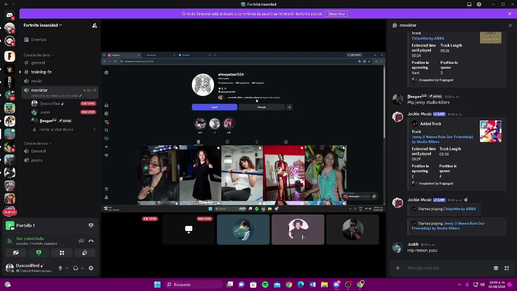517x291 pixels.
Task: Open the Windows Start menu
Action: 157,285
